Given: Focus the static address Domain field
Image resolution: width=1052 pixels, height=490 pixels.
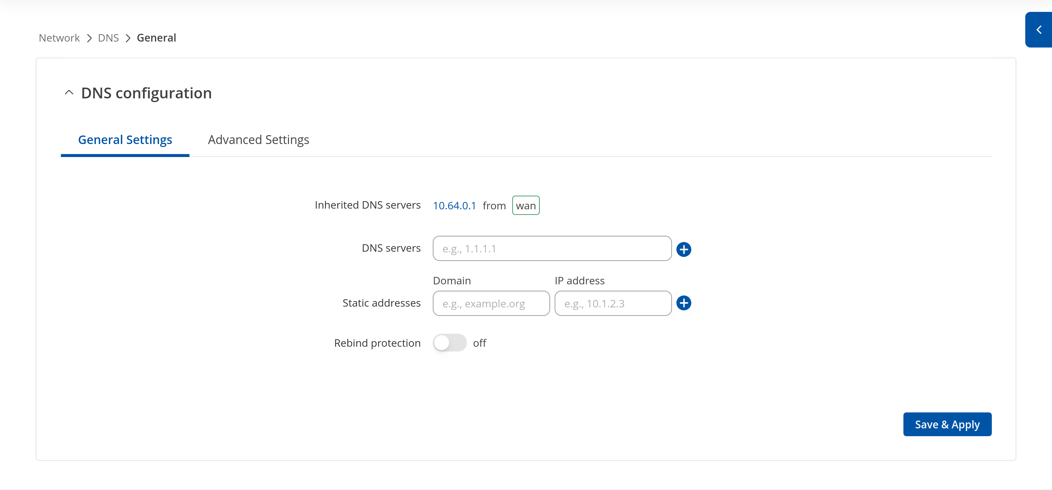Looking at the screenshot, I should tap(491, 304).
